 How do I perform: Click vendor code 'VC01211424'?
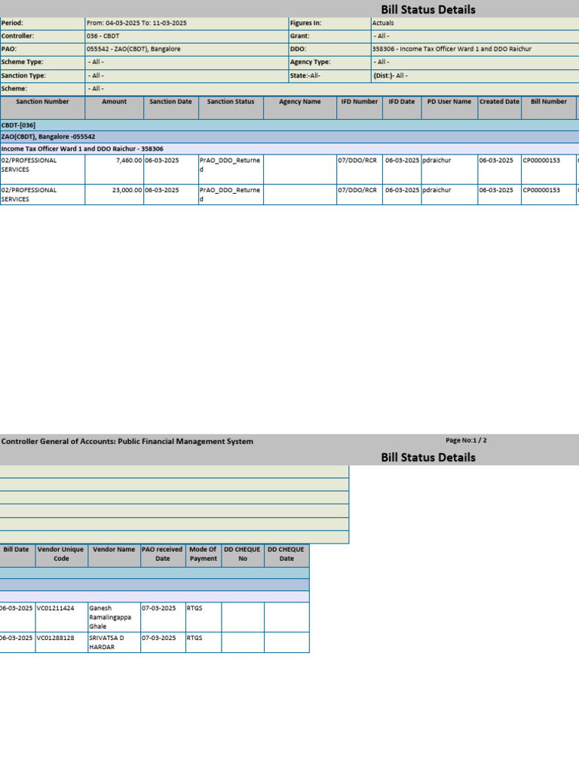pyautogui.click(x=55, y=608)
